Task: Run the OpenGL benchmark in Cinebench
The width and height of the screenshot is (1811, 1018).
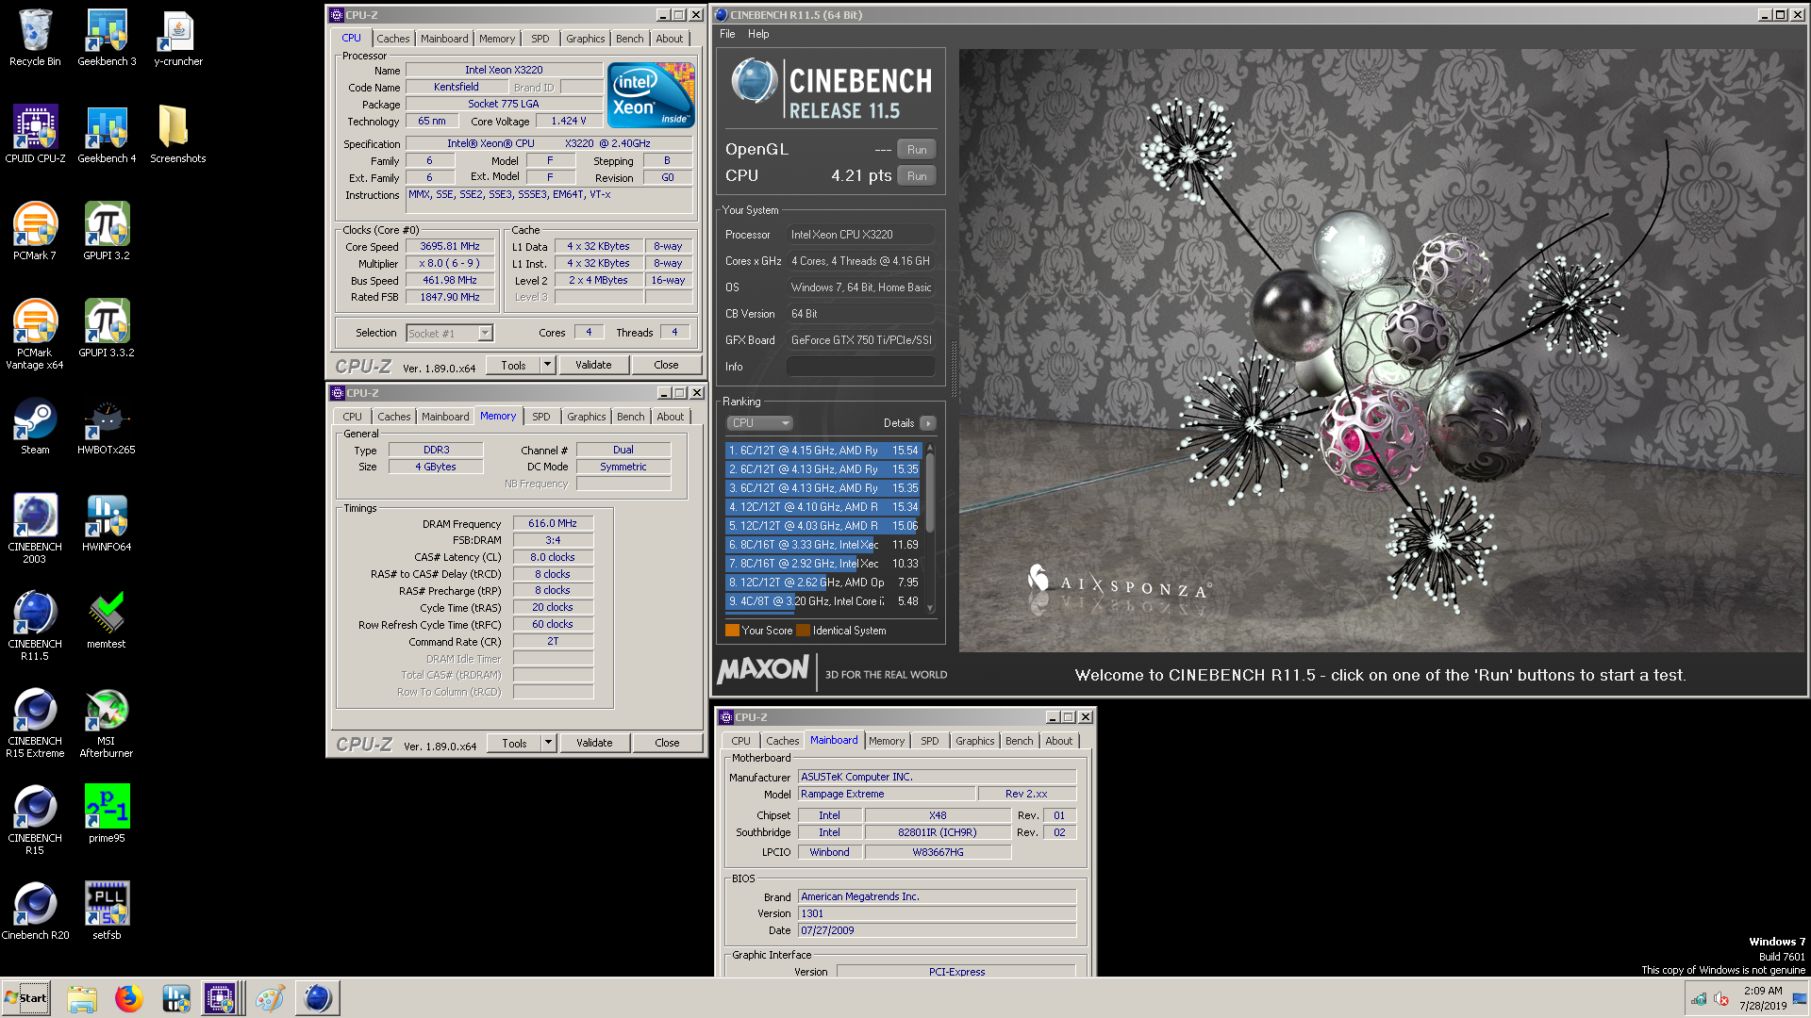Action: pos(917,150)
